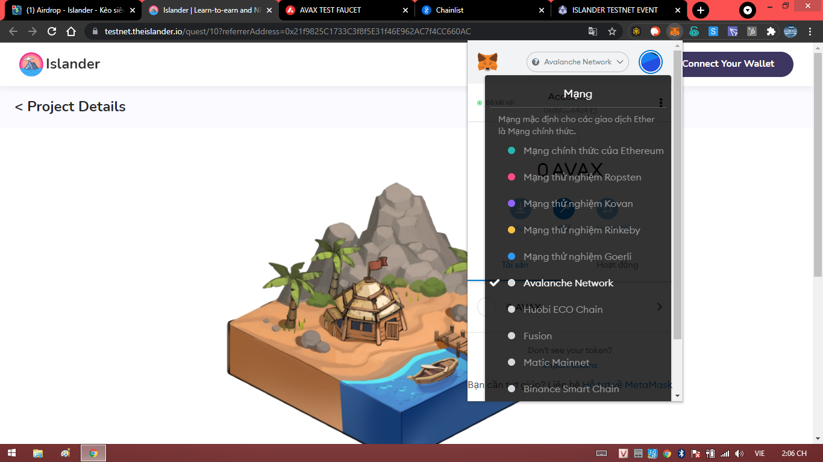Navigate back in browser history
Image resolution: width=823 pixels, height=462 pixels.
[x=13, y=31]
